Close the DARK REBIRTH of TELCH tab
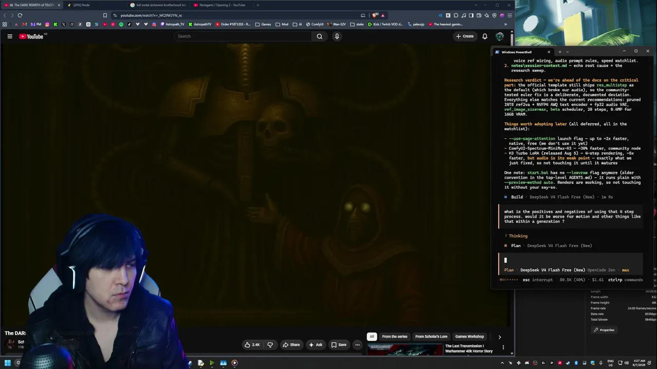 (x=59, y=5)
